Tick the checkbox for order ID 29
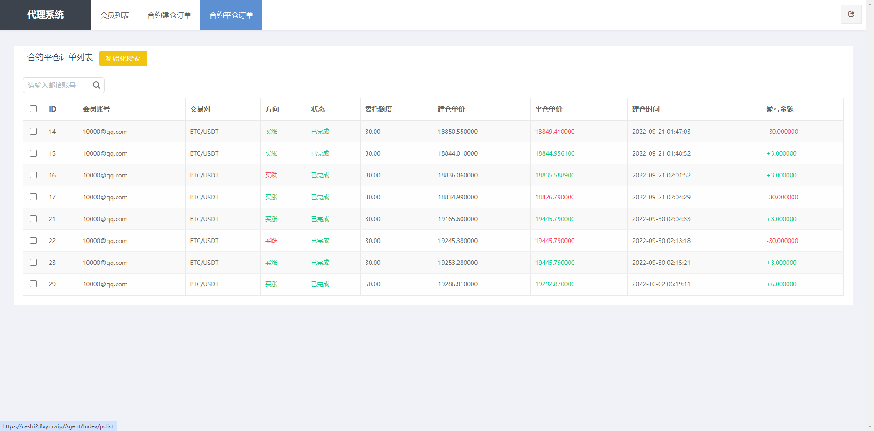This screenshot has height=431, width=874. pos(33,284)
